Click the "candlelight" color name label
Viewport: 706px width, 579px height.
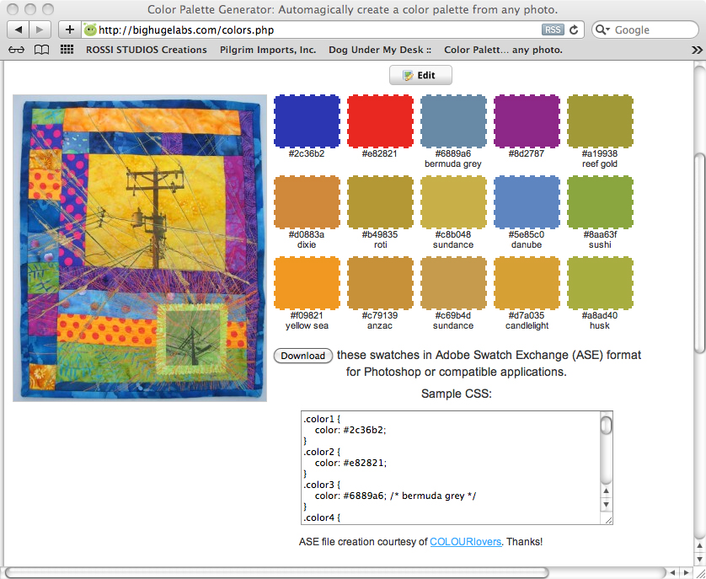point(527,326)
